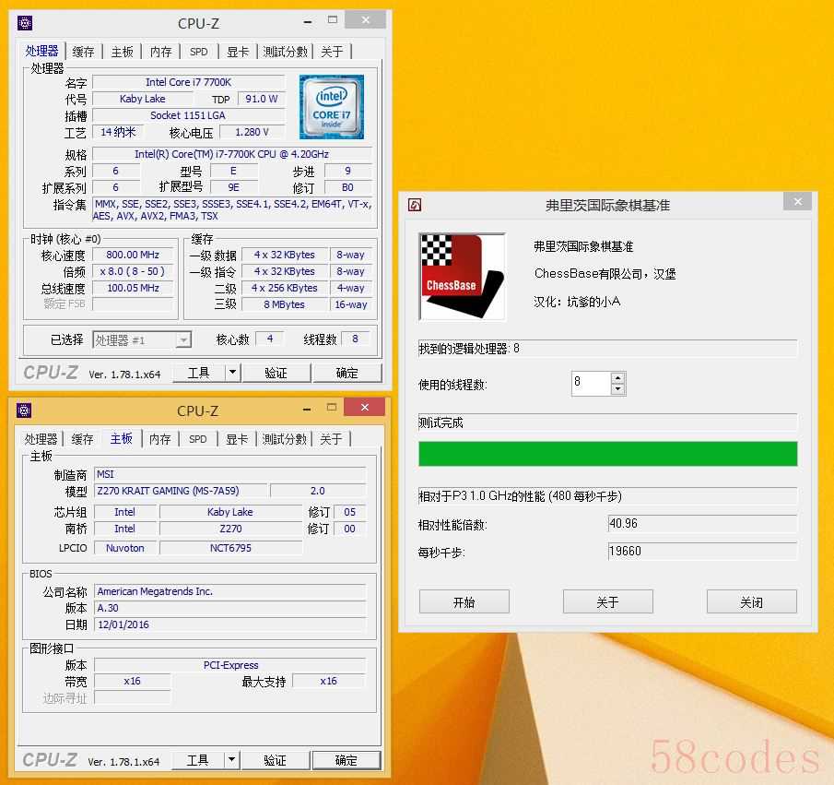Select 缓存 tab in bottom CPU-Z window
834x785 pixels.
pos(82,439)
